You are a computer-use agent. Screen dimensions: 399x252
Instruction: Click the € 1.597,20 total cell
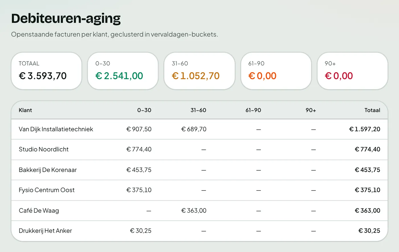[x=365, y=129]
